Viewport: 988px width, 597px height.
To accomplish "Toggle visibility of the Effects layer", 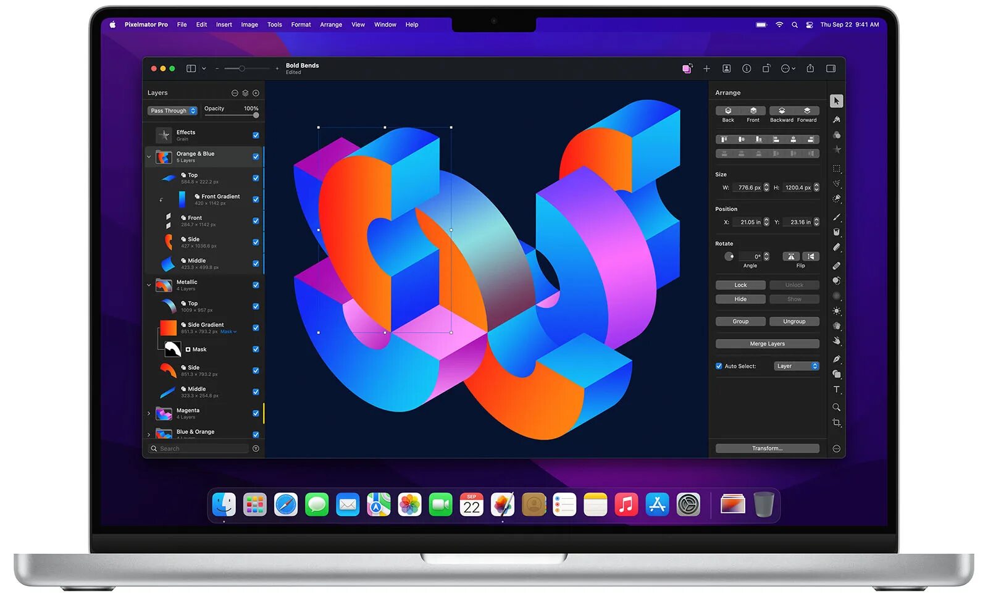I will pyautogui.click(x=256, y=135).
